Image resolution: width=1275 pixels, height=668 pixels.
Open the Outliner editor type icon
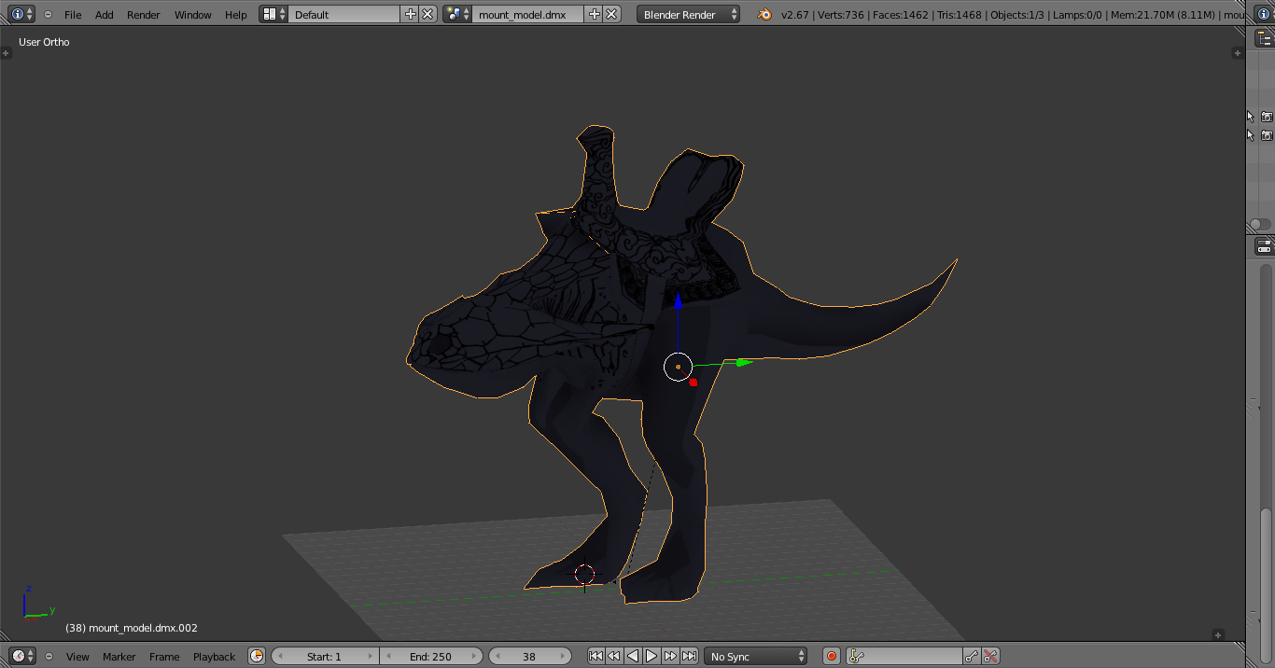[x=1264, y=38]
